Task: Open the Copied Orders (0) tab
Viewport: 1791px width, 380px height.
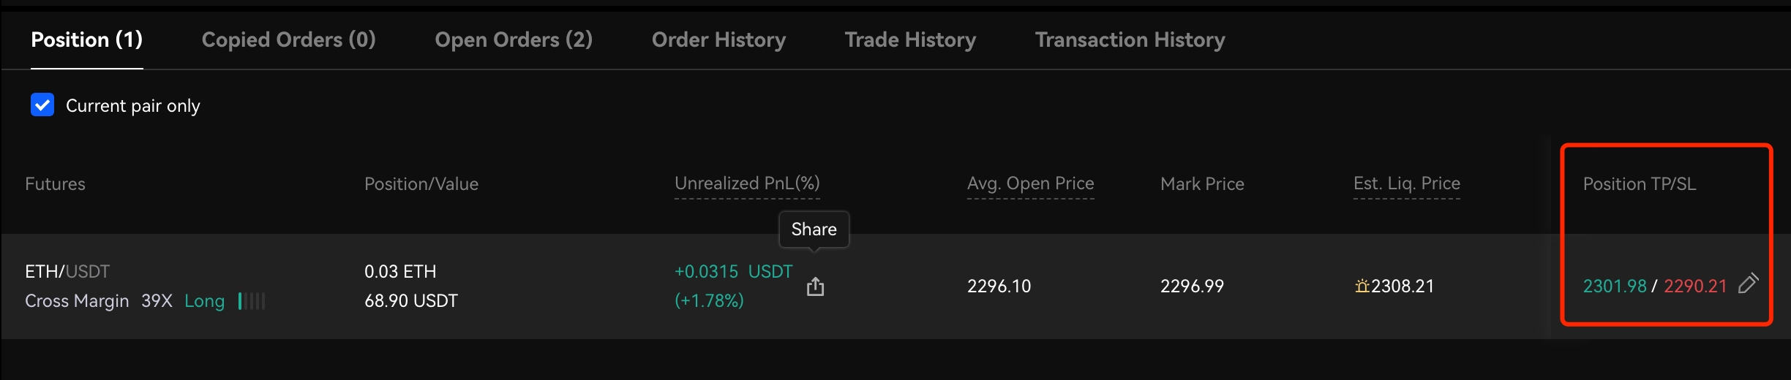Action: coord(288,39)
